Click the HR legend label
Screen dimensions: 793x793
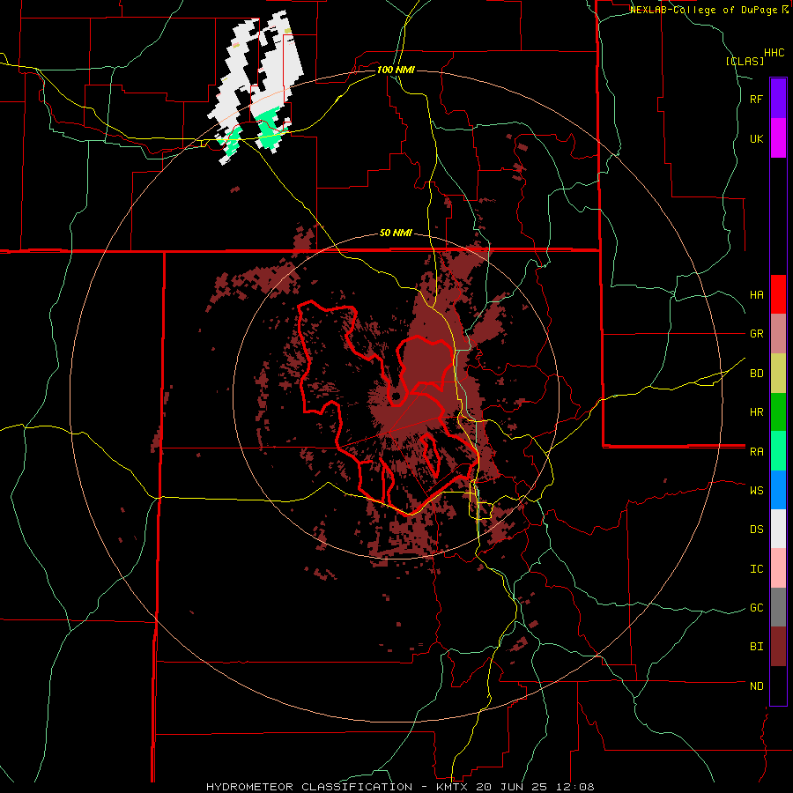coord(756,412)
